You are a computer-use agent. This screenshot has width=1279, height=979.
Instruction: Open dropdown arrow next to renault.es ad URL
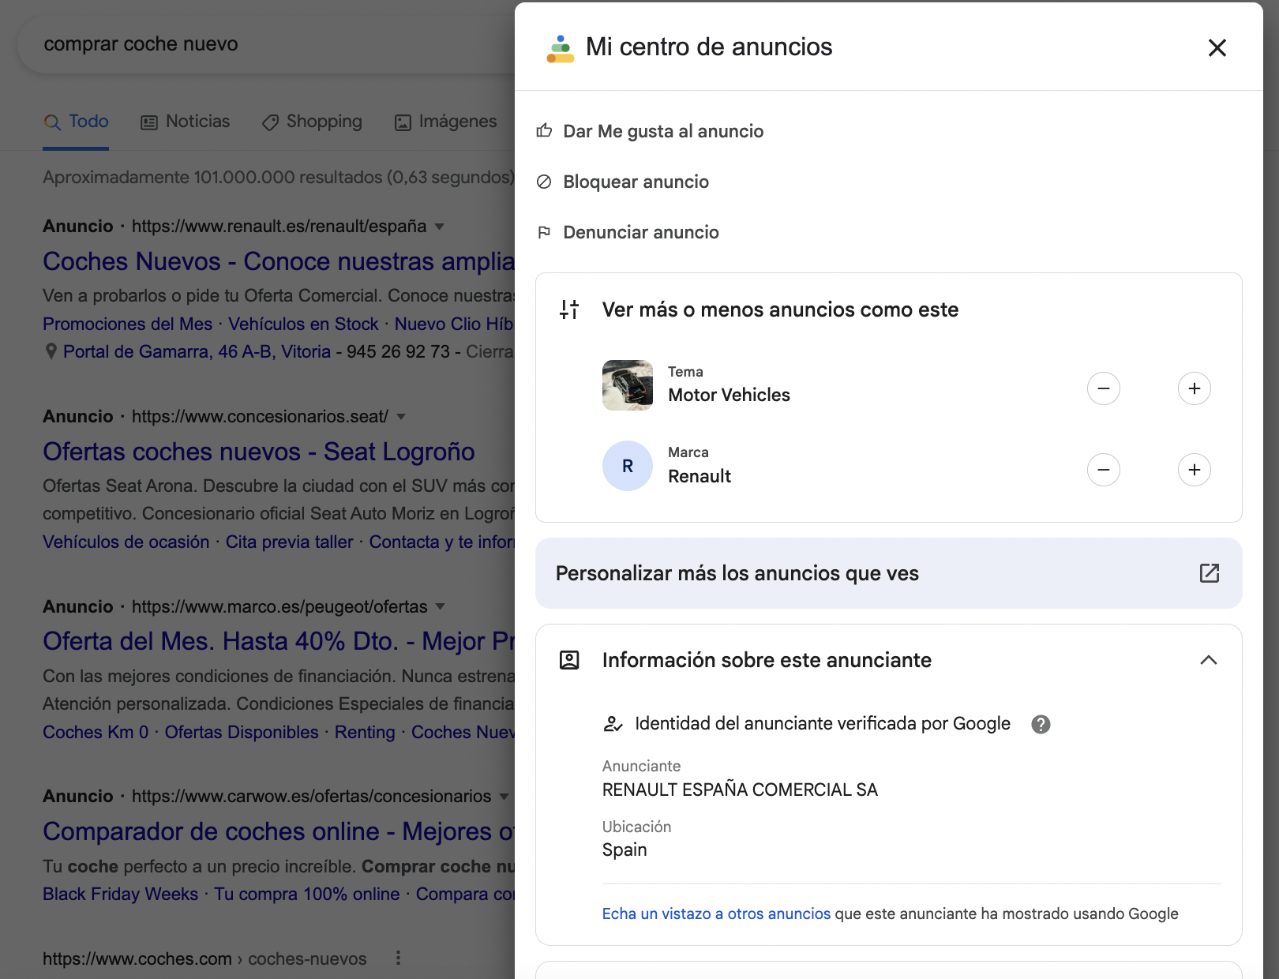[x=440, y=227]
